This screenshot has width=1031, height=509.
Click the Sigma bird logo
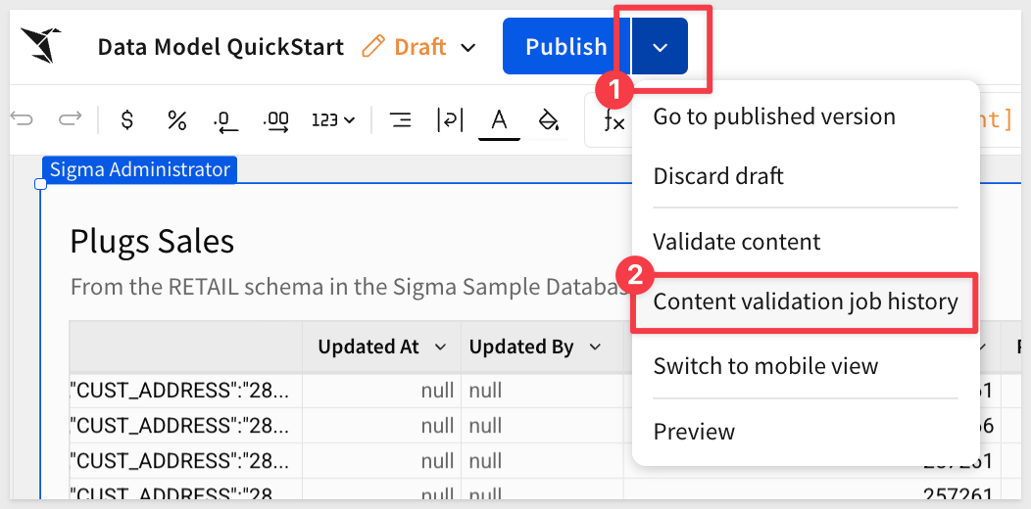point(42,46)
